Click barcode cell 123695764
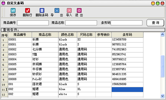 coord(127,65)
